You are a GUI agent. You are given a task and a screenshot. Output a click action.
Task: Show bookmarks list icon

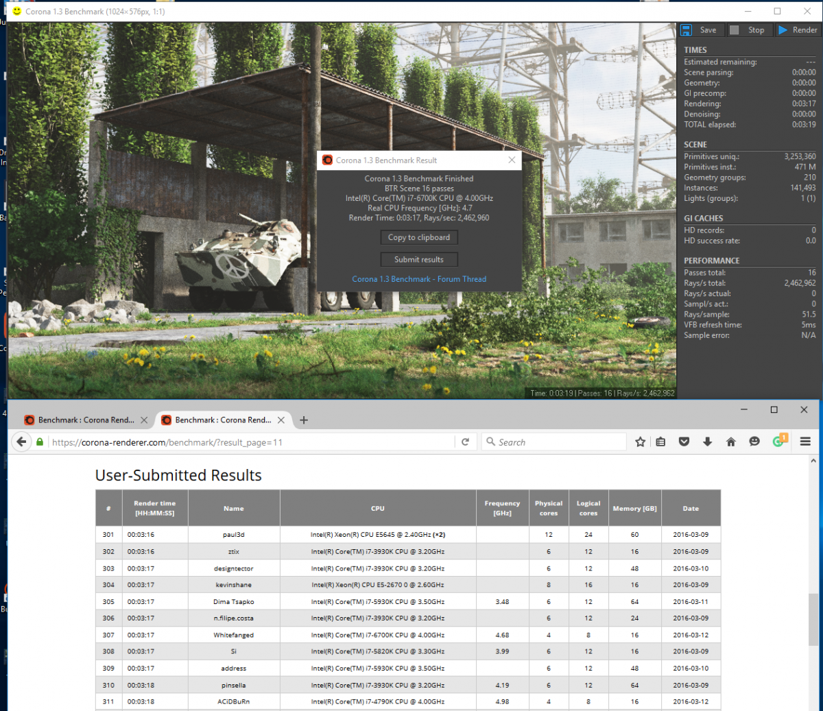pyautogui.click(x=660, y=442)
